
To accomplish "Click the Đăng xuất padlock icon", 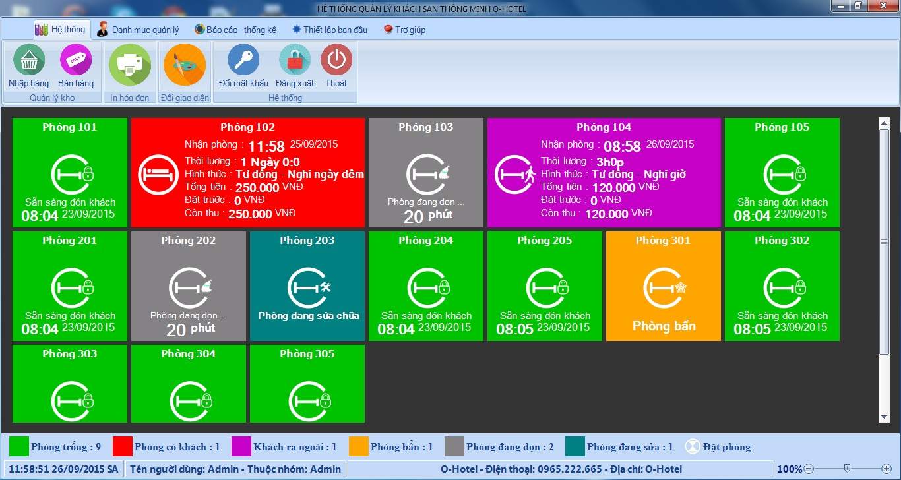I will pyautogui.click(x=295, y=60).
